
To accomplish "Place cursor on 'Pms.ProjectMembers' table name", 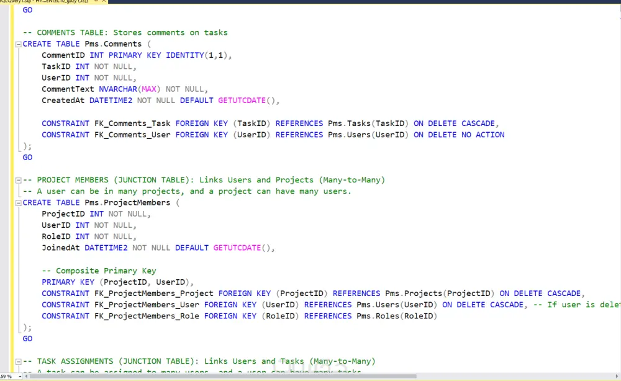I will [x=127, y=202].
